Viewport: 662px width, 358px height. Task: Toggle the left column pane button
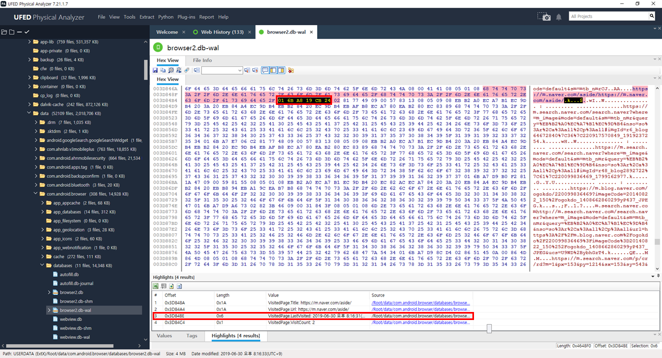coord(273,70)
